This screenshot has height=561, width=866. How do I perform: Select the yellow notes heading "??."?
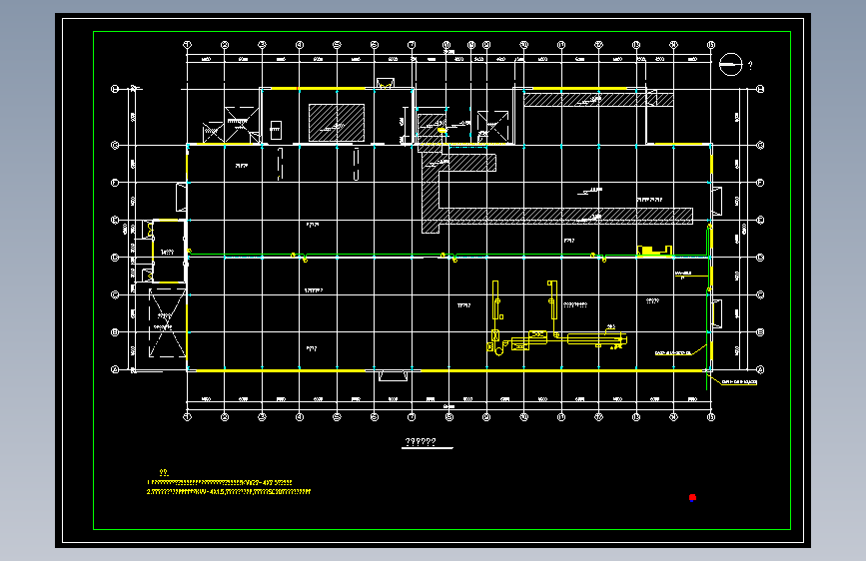(164, 472)
